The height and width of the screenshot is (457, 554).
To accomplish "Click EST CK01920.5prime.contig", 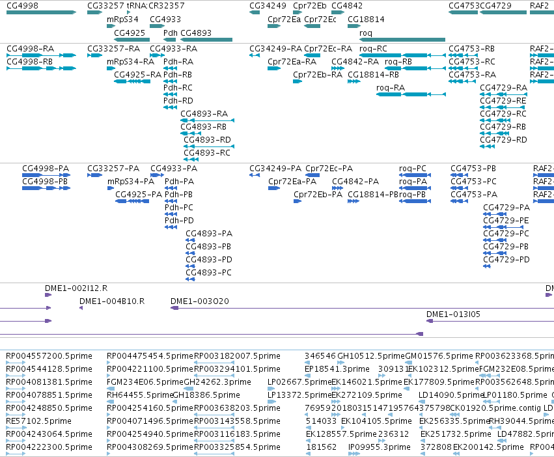I will coord(495,408).
